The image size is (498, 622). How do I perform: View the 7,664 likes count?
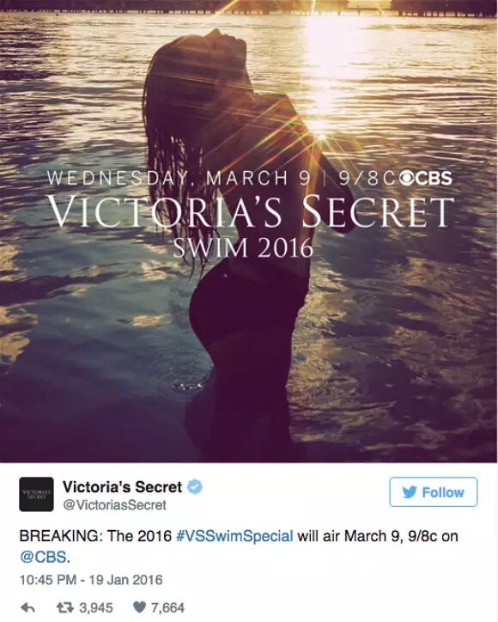[167, 607]
